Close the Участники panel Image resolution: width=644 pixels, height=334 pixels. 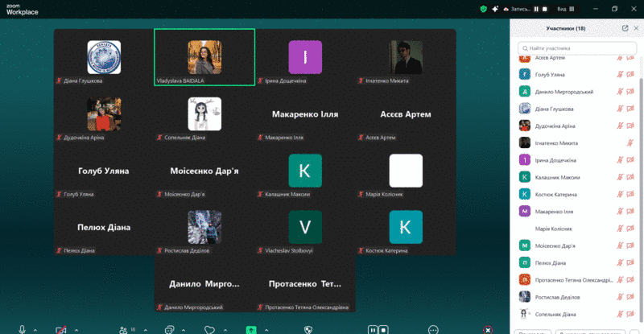[x=636, y=28]
